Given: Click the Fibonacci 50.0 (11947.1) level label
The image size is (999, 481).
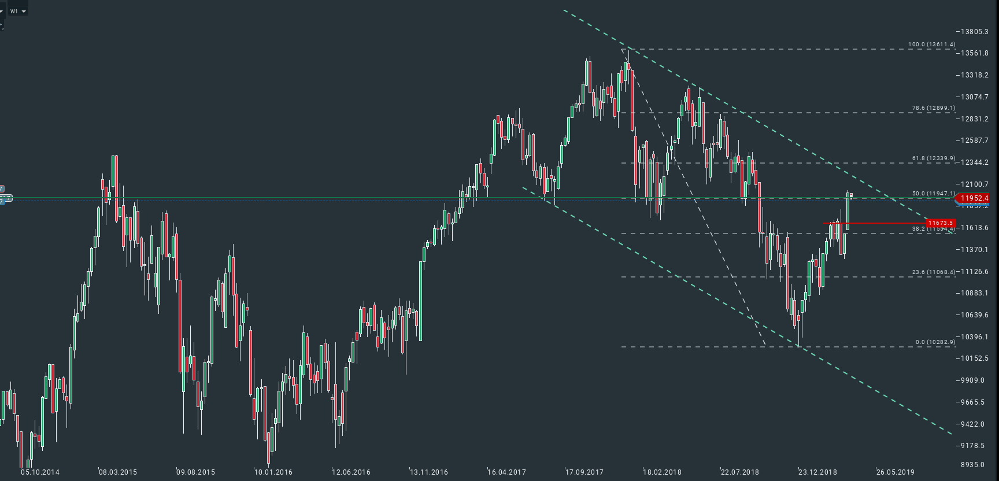Looking at the screenshot, I should [x=933, y=194].
